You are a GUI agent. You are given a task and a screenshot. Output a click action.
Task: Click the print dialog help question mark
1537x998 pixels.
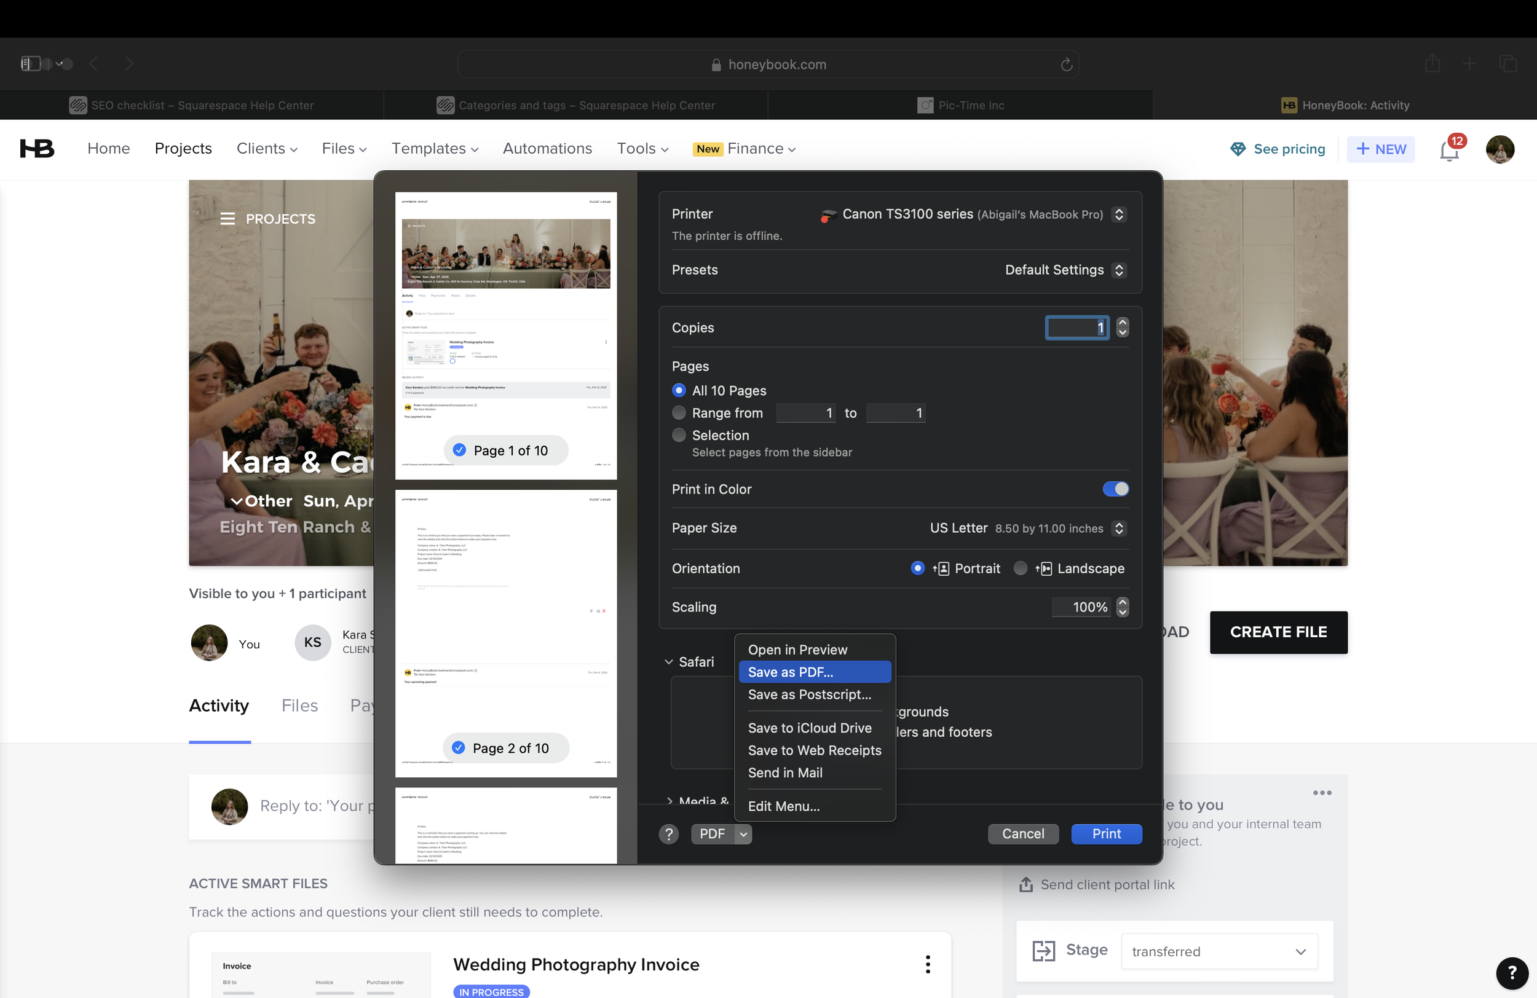[668, 834]
